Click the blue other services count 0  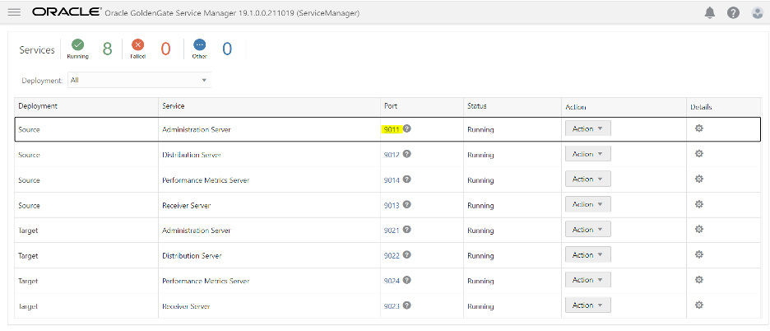(x=227, y=49)
